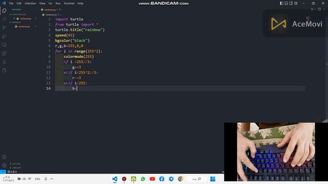Image resolution: width=328 pixels, height=184 pixels.
Task: Open the Extensions view
Action: pos(4,53)
